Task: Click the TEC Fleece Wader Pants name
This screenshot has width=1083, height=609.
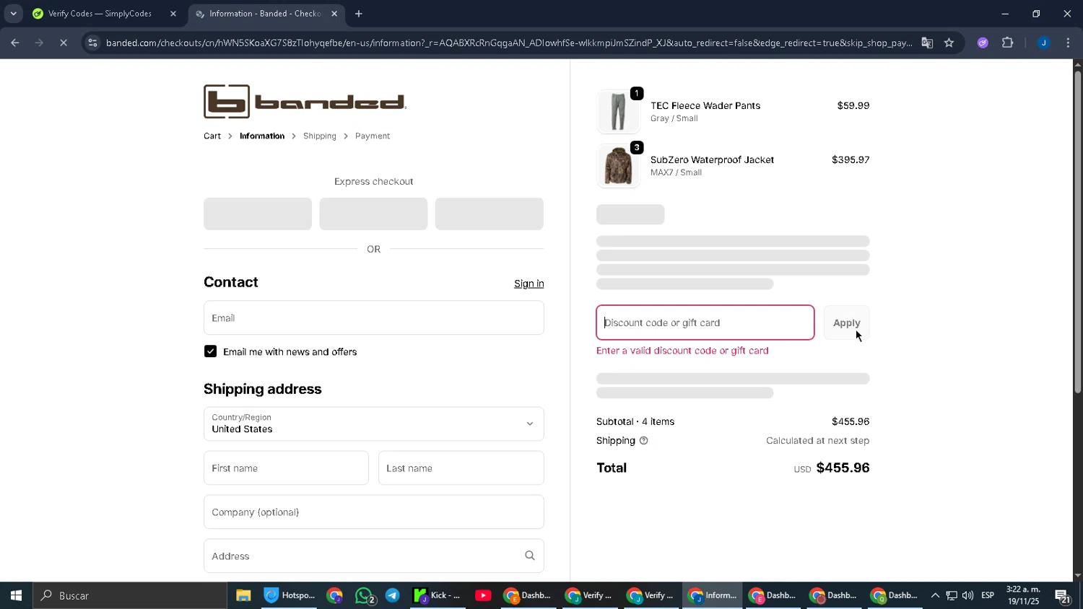Action: point(705,105)
